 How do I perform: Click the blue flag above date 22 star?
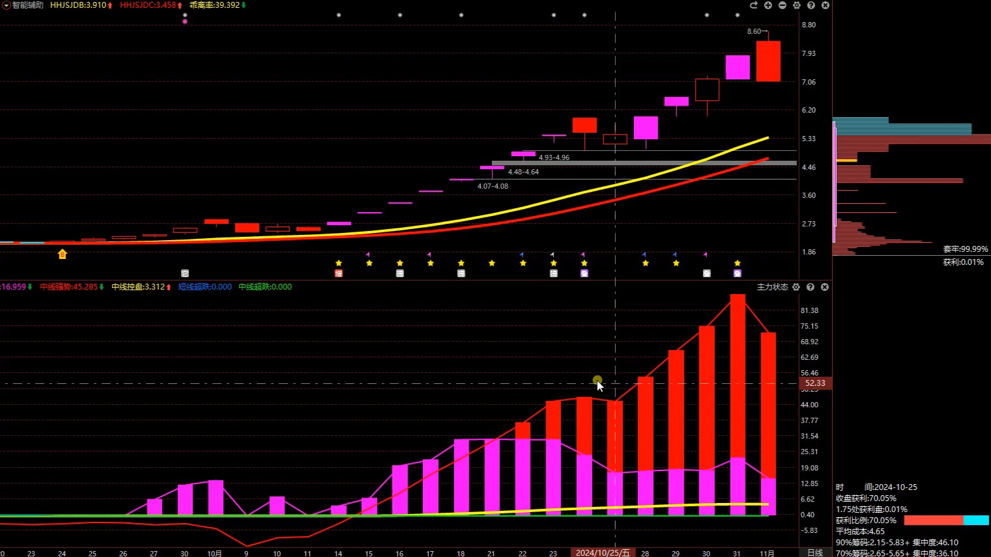521,254
